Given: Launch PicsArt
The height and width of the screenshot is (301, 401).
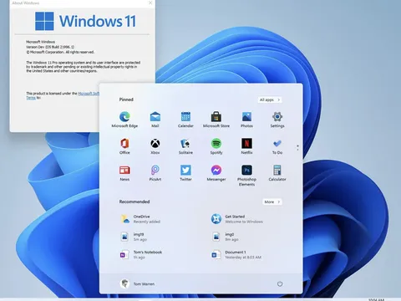Looking at the screenshot, I should 155,173.
